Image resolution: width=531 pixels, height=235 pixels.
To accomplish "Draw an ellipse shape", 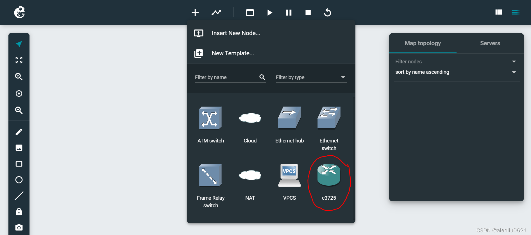I will (19, 180).
